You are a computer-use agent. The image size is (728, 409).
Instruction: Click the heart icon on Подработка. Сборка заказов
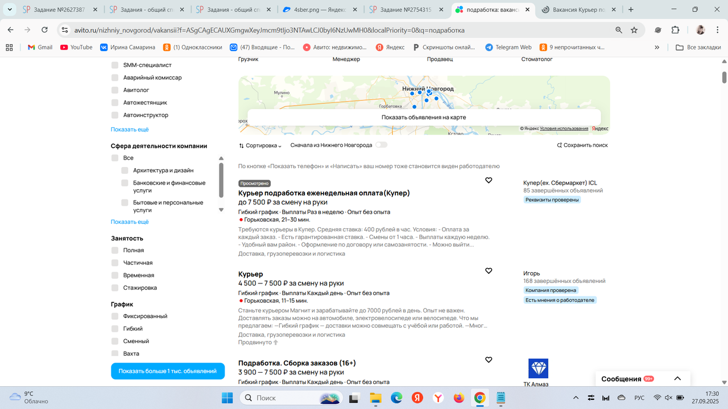489,360
